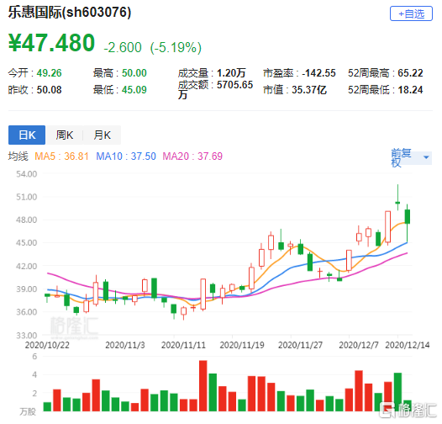442x424 pixels.
Task: Add stock to watchlist with +自选 button
Action: pyautogui.click(x=411, y=13)
